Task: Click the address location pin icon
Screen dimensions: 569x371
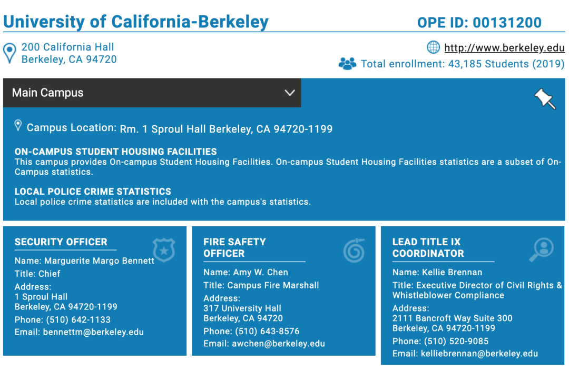Action: [9, 53]
